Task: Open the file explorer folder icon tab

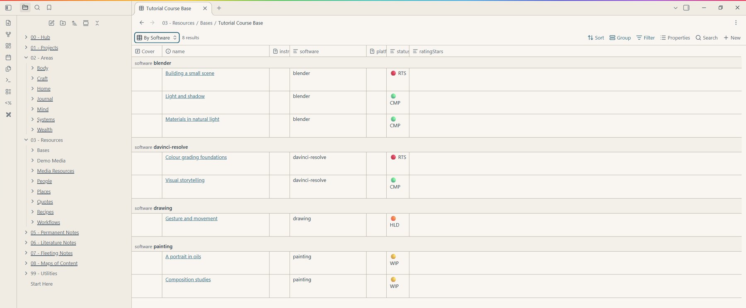Action: (25, 7)
